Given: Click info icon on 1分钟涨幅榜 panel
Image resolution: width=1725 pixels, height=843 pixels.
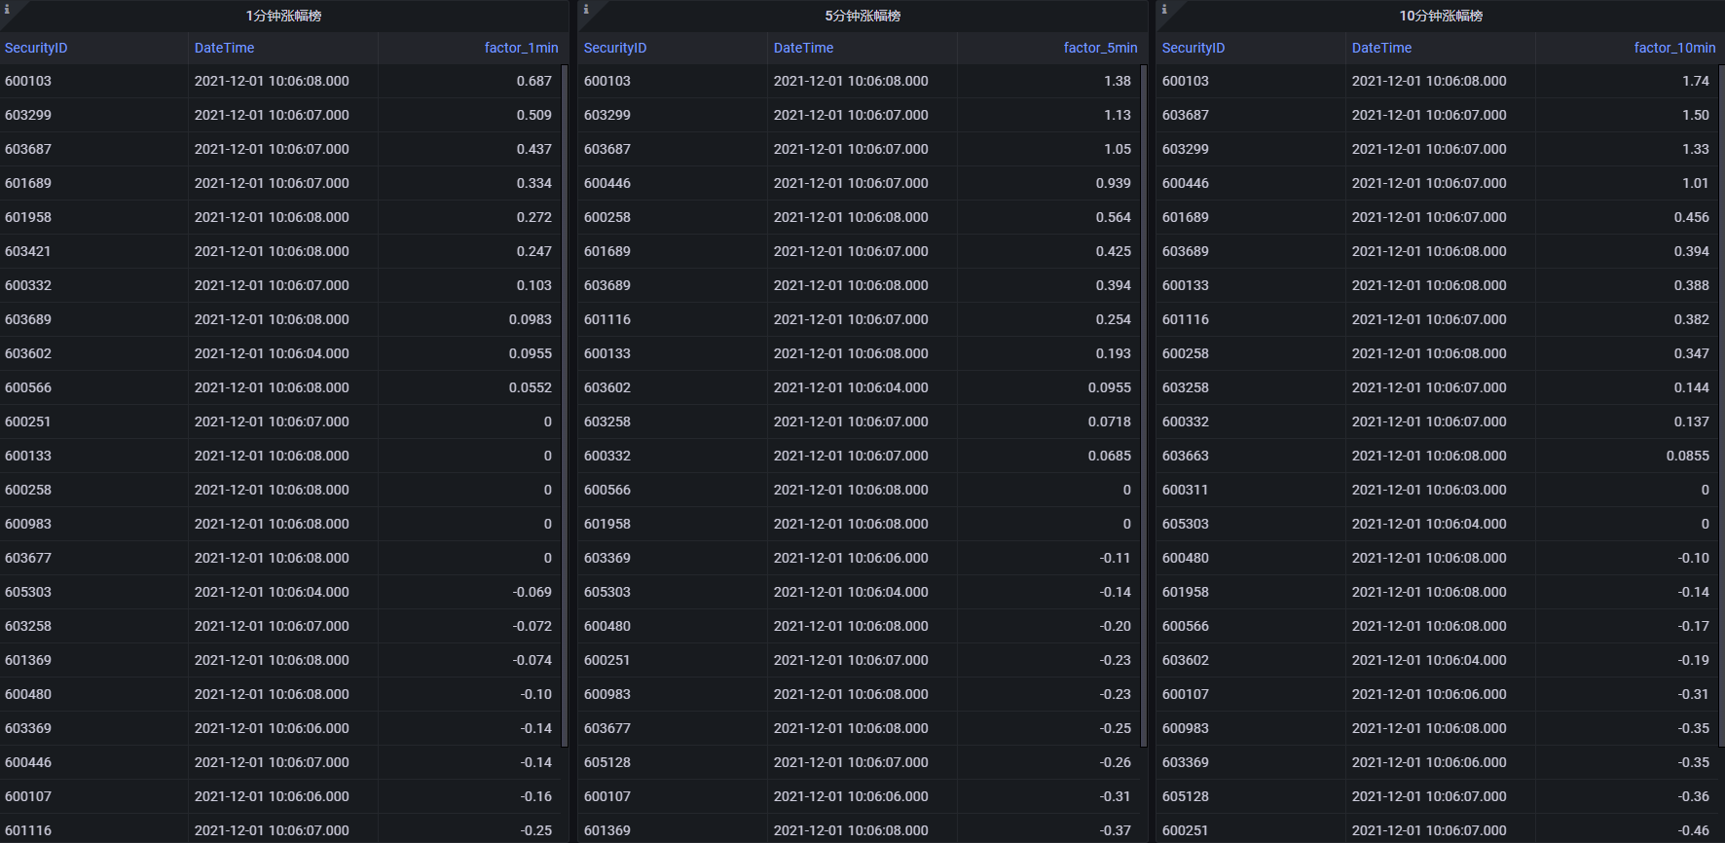Looking at the screenshot, I should pyautogui.click(x=7, y=9).
